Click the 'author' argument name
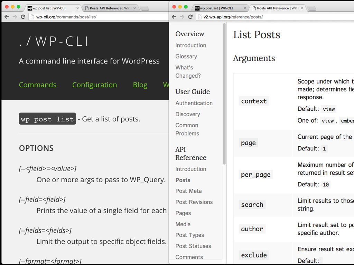This screenshot has height=265, width=354. [x=252, y=229]
